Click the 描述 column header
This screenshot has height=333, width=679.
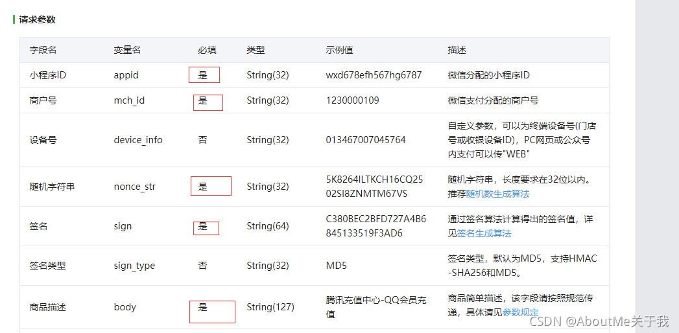click(x=457, y=50)
